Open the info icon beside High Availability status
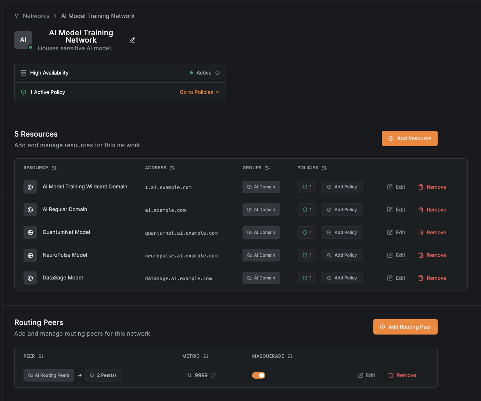 coord(218,72)
